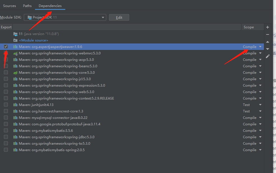Screen dimensions: 276x173
Task: Change scope dropdown for junit:4.13
Action: (x=260, y=105)
